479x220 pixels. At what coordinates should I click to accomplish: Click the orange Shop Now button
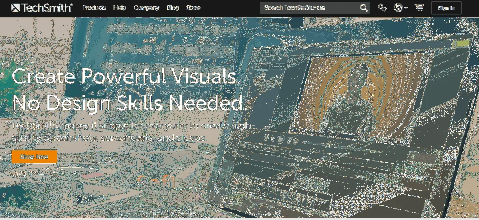(x=34, y=157)
